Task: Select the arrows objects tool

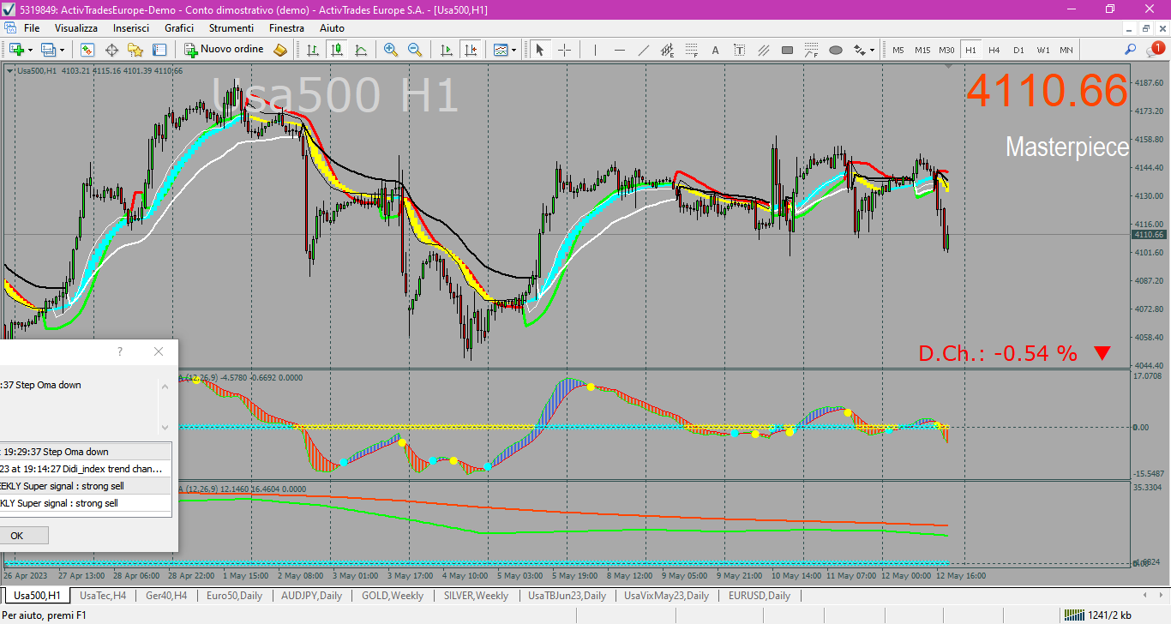Action: (860, 50)
